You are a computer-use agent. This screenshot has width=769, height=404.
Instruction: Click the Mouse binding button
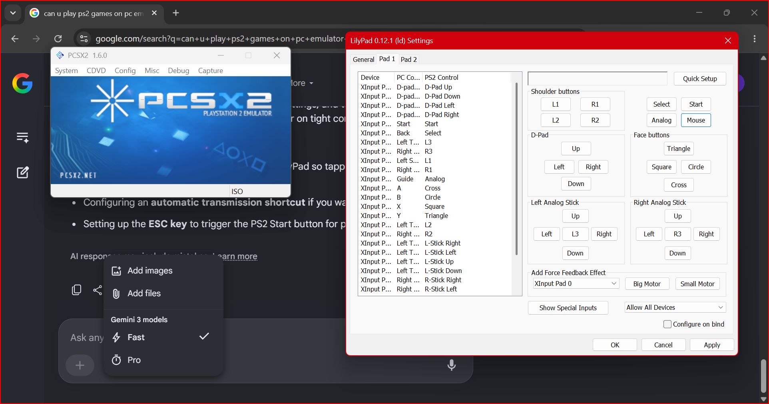pos(696,120)
